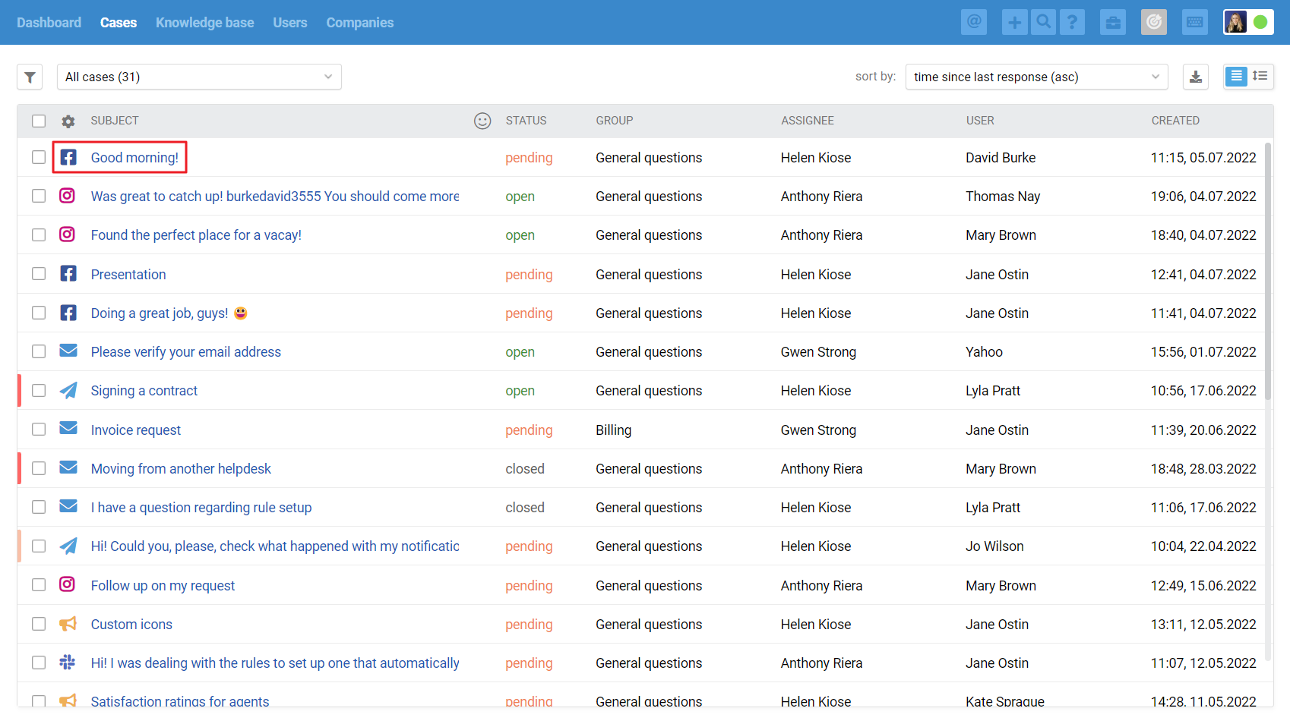The height and width of the screenshot is (724, 1290).
Task: Click email icon beside Invoice request
Action: [x=68, y=428]
